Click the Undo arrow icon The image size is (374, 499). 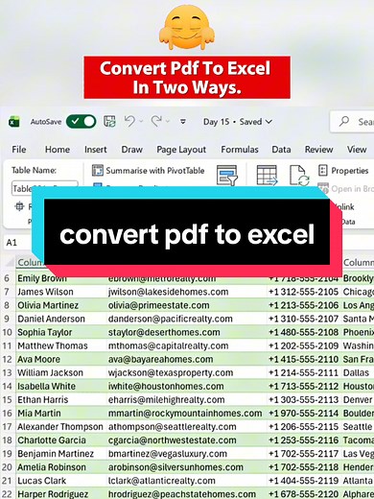click(129, 121)
